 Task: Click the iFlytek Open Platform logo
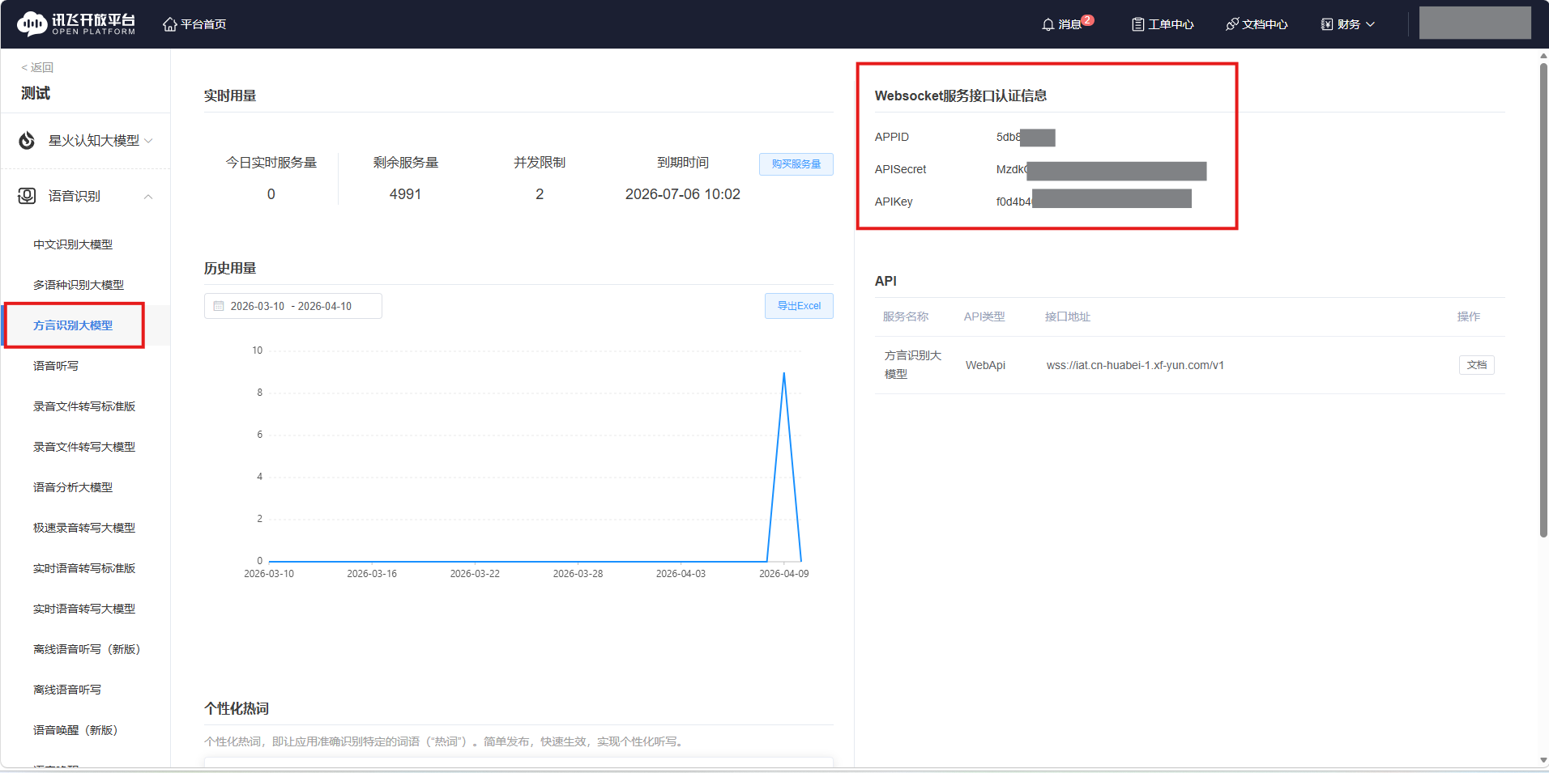pos(76,24)
